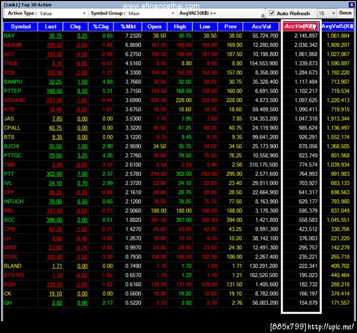The image size is (357, 333).
Task: Click PTT last price 302.00
Action: pyautogui.click(x=54, y=174)
